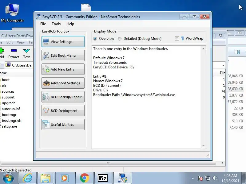This screenshot has width=246, height=184.
Task: Select the efi folder in 7-Zip
Action: (x=4, y=86)
